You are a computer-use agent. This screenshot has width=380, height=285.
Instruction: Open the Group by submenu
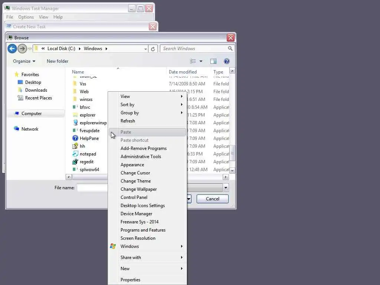pos(147,113)
